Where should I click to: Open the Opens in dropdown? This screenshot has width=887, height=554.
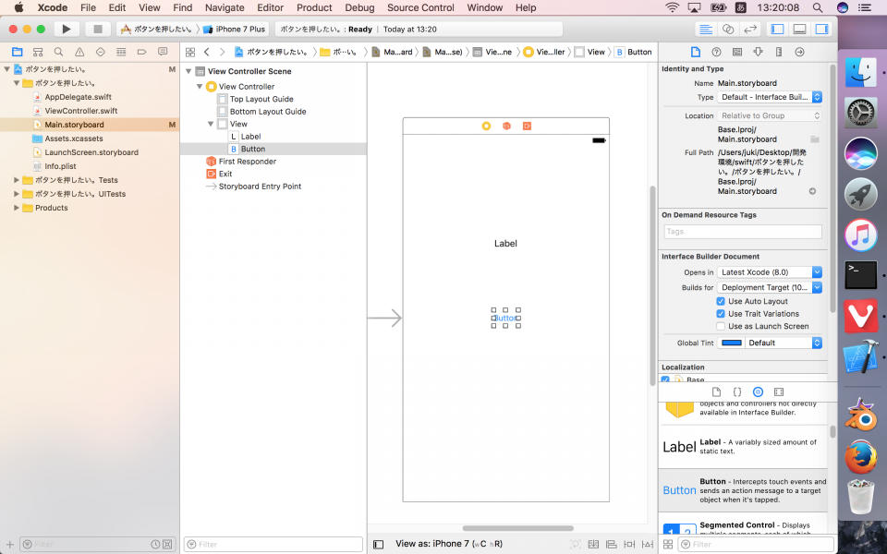pyautogui.click(x=770, y=271)
